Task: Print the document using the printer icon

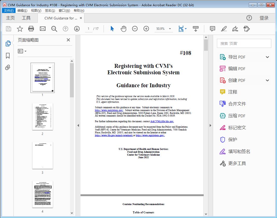Action: [31, 29]
